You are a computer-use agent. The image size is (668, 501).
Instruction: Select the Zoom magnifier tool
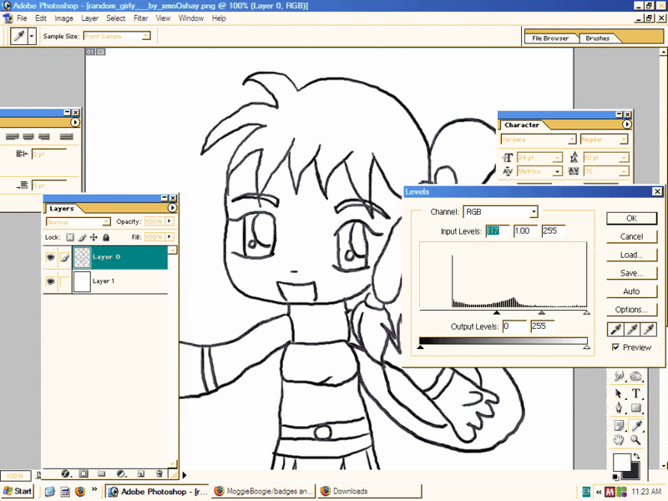point(635,440)
